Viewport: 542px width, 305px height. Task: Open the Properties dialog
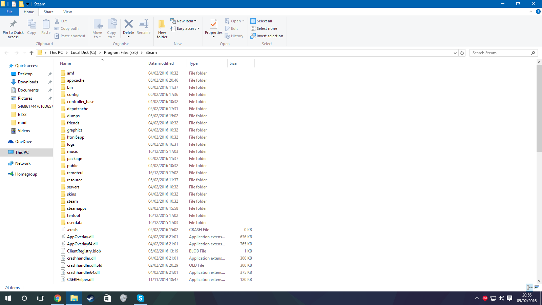click(x=213, y=29)
